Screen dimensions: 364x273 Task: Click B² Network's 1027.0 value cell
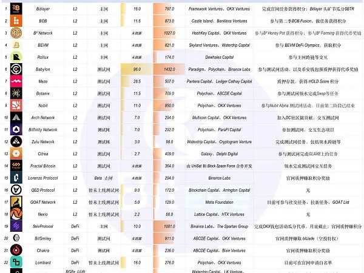click(x=169, y=33)
